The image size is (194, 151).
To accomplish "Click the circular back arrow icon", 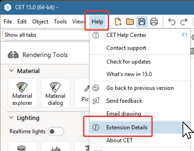I will click(96, 88).
